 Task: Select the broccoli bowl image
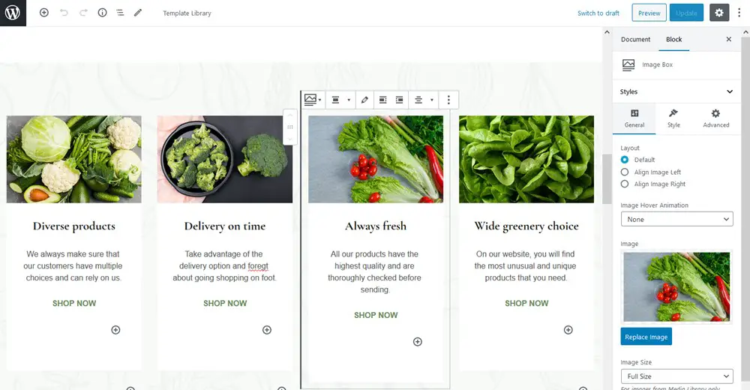[225, 159]
